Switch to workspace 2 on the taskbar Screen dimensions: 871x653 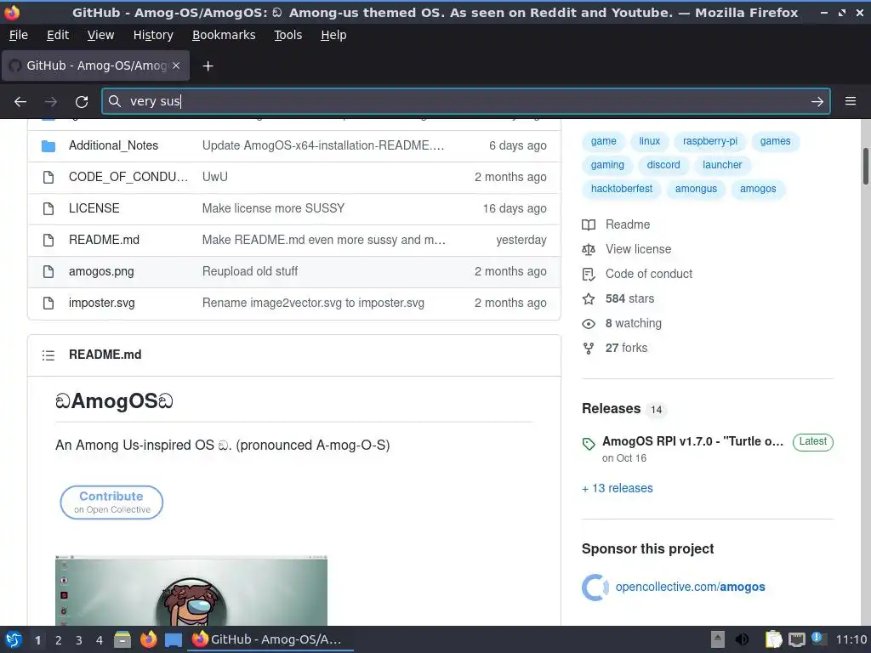click(59, 641)
